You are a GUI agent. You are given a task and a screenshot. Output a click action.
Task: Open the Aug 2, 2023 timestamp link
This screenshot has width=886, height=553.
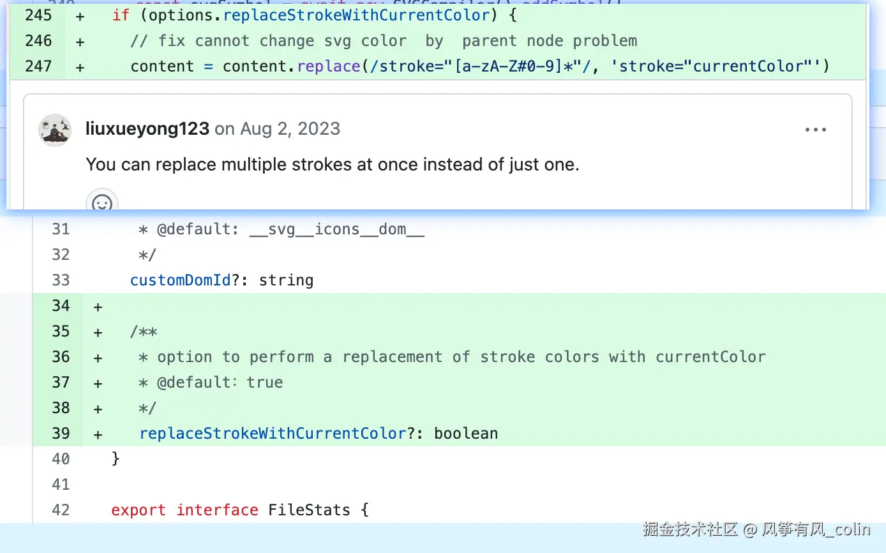pos(290,129)
